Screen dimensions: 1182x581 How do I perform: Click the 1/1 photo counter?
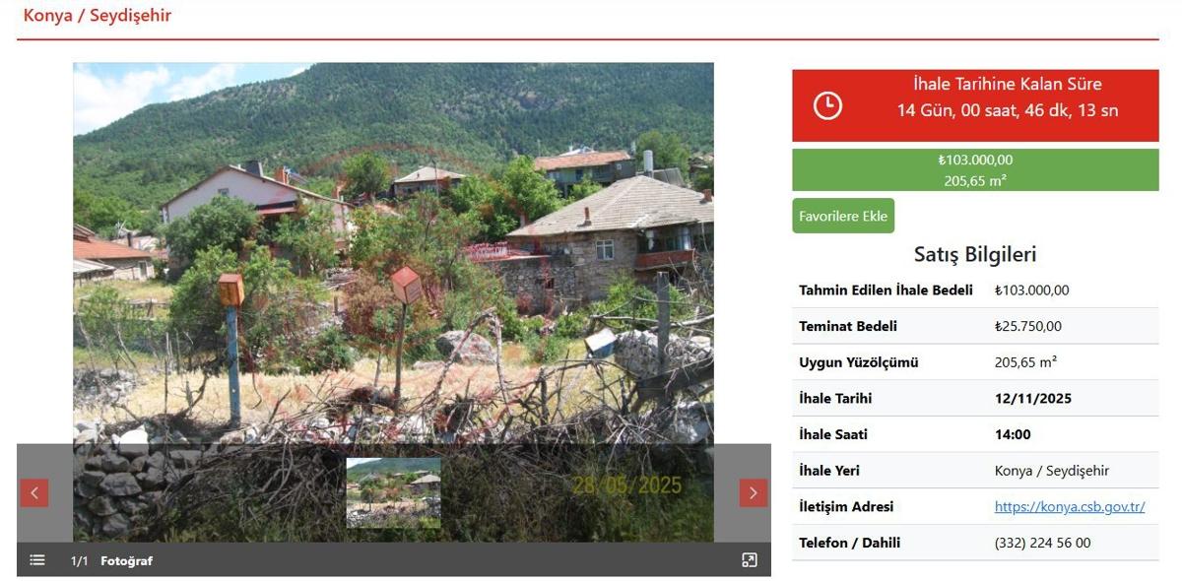click(x=79, y=561)
